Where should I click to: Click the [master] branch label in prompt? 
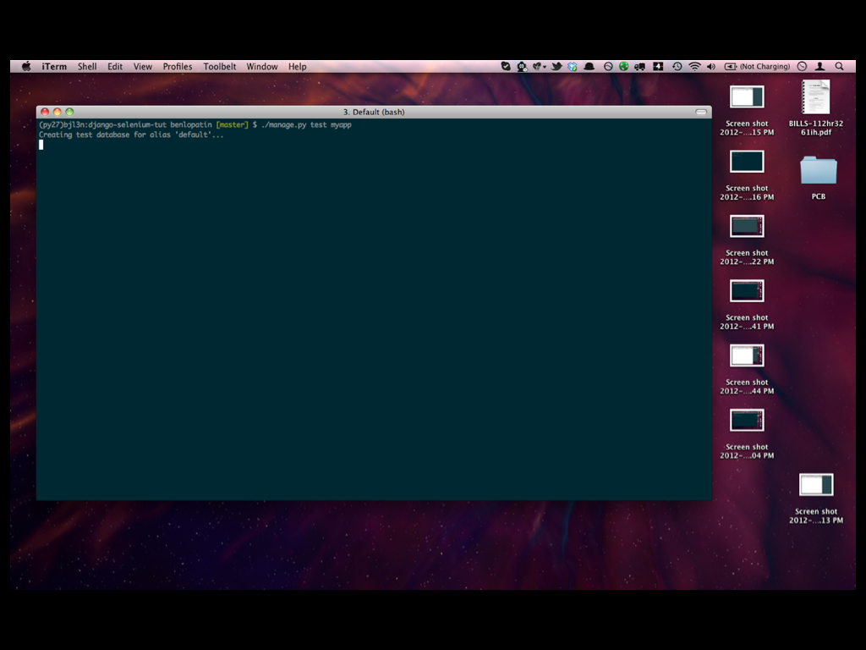tap(232, 124)
